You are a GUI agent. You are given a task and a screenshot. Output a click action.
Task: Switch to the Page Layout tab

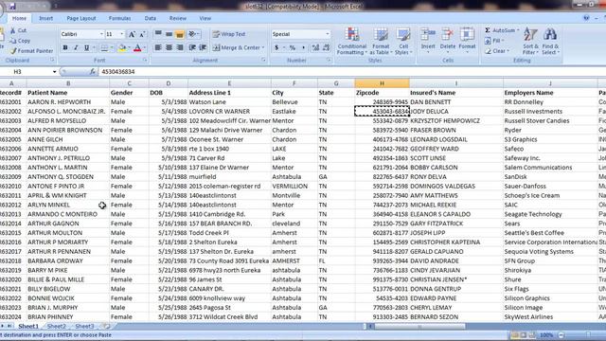[81, 18]
